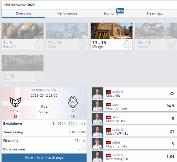Click More info on match page button
Image resolution: width=177 pixels, height=162 pixels.
click(44, 158)
